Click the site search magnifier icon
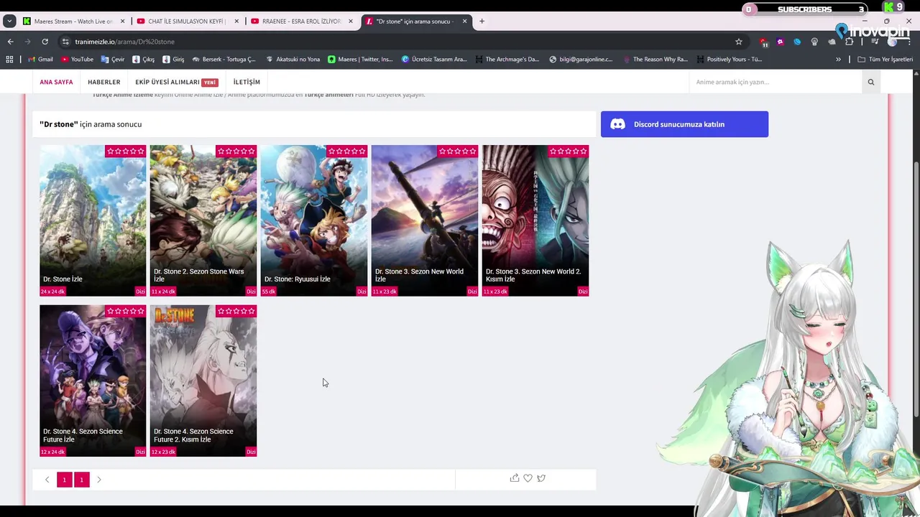 870,82
